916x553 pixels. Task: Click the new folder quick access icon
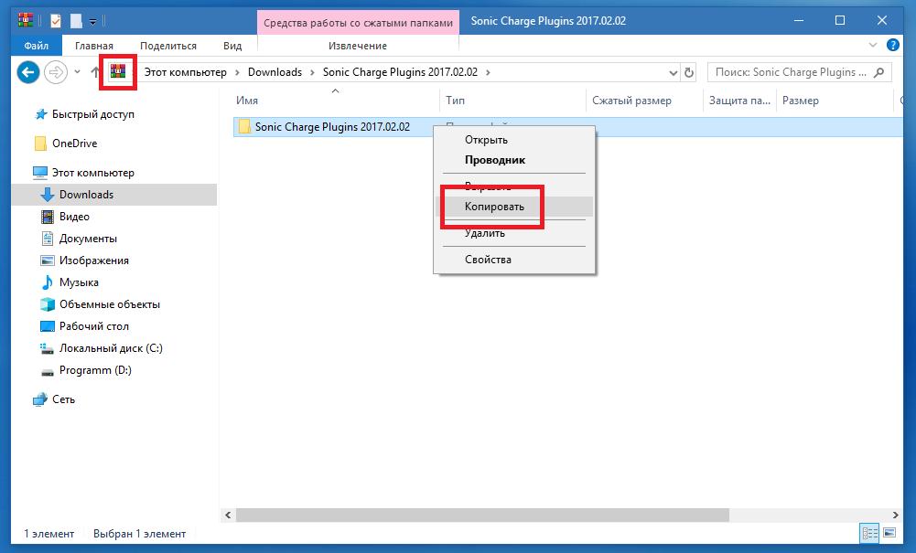tap(76, 21)
